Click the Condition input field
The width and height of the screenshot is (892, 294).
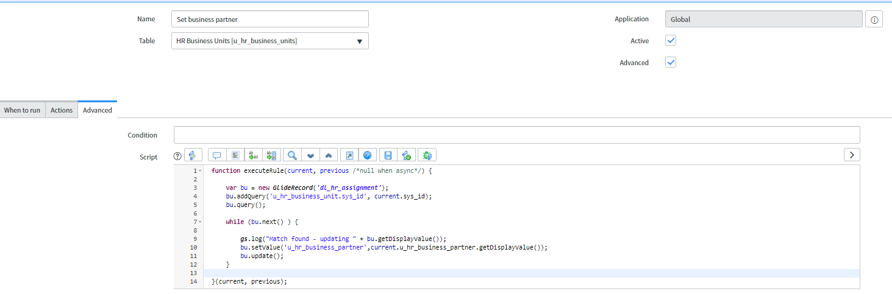tap(516, 135)
